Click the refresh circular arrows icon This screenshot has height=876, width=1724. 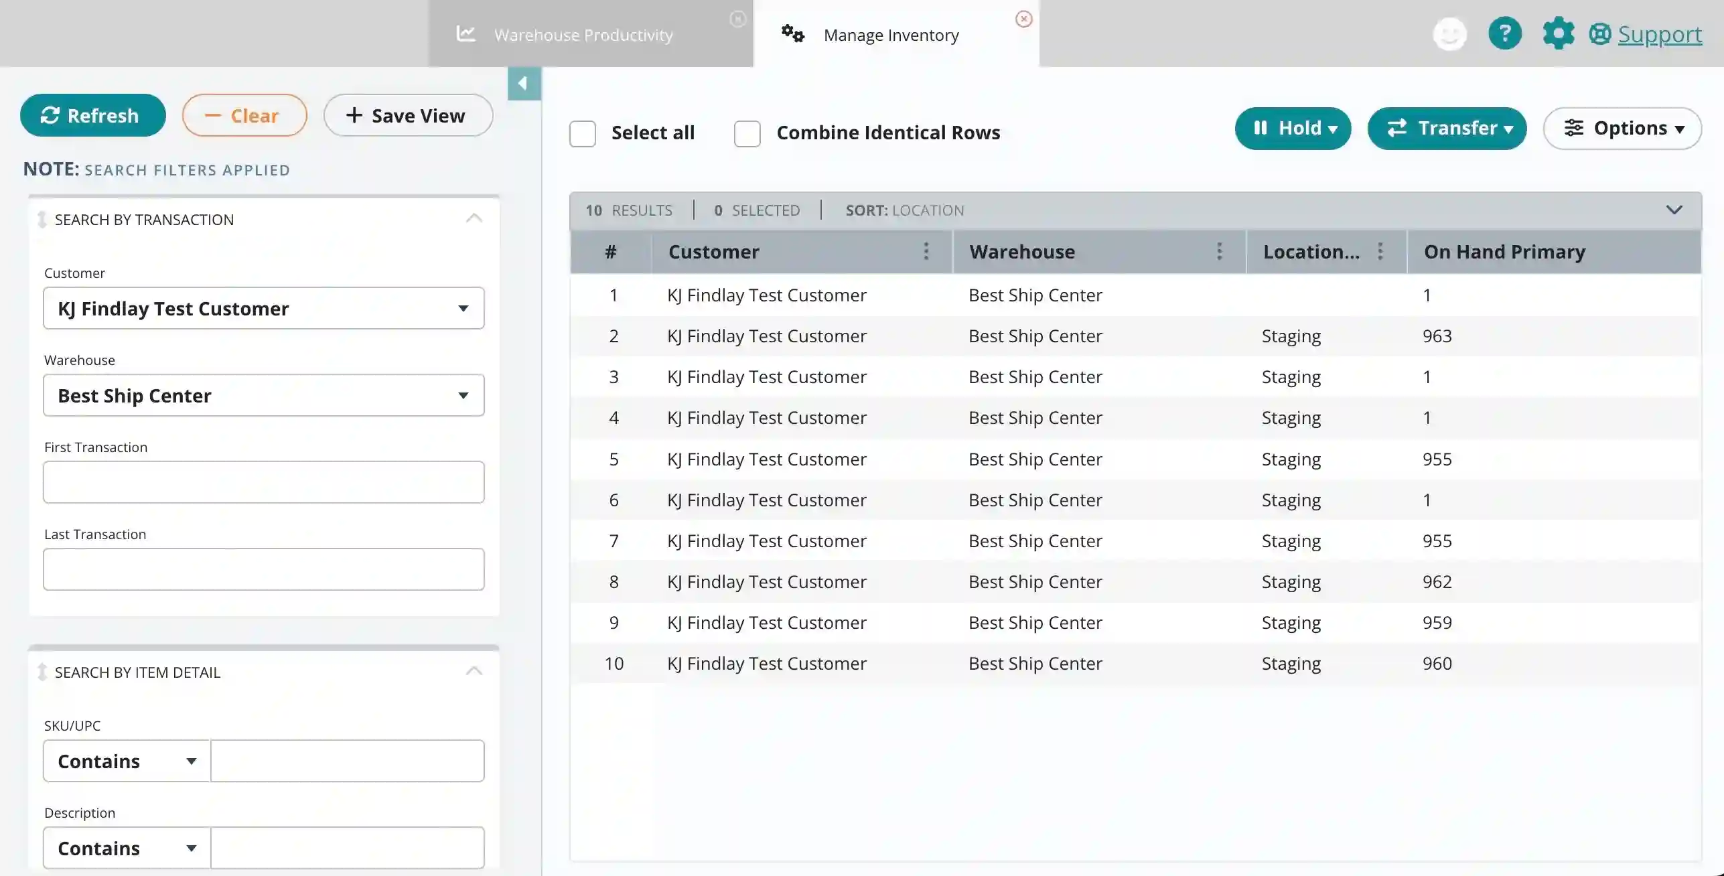click(x=50, y=115)
